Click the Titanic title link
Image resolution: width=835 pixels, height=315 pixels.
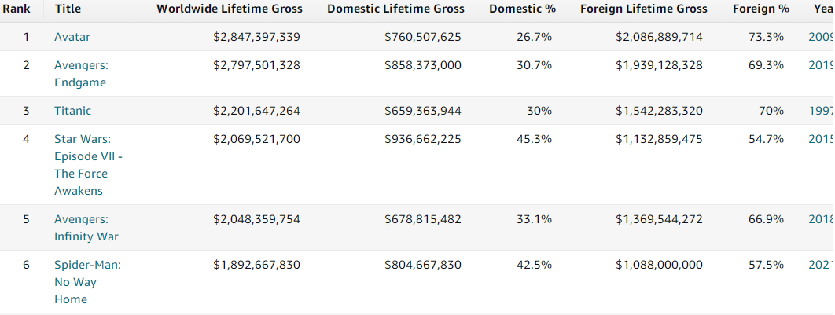[x=72, y=111]
